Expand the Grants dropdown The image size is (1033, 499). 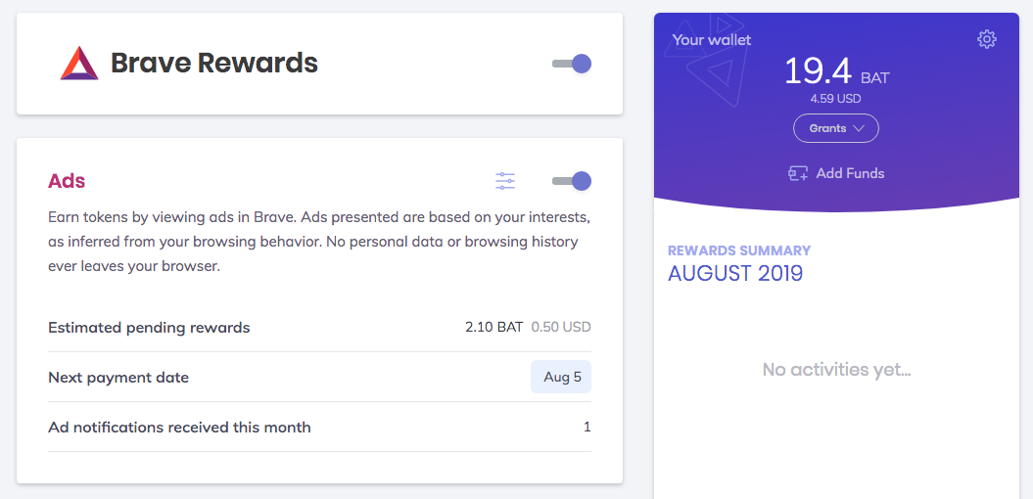coord(835,128)
